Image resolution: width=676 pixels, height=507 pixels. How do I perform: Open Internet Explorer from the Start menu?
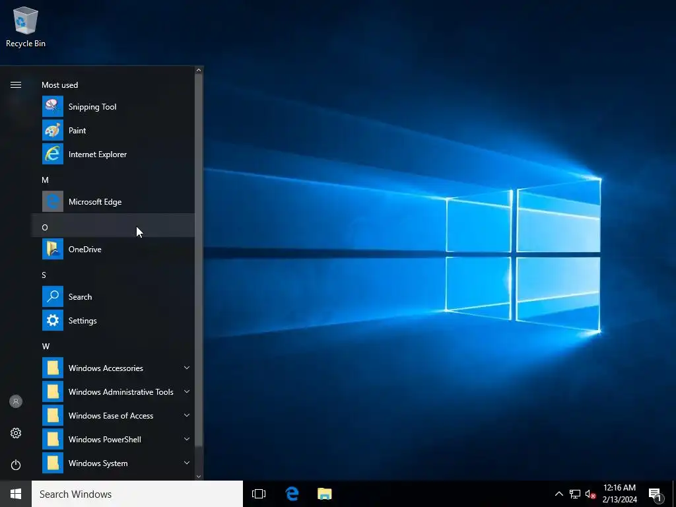click(113, 154)
